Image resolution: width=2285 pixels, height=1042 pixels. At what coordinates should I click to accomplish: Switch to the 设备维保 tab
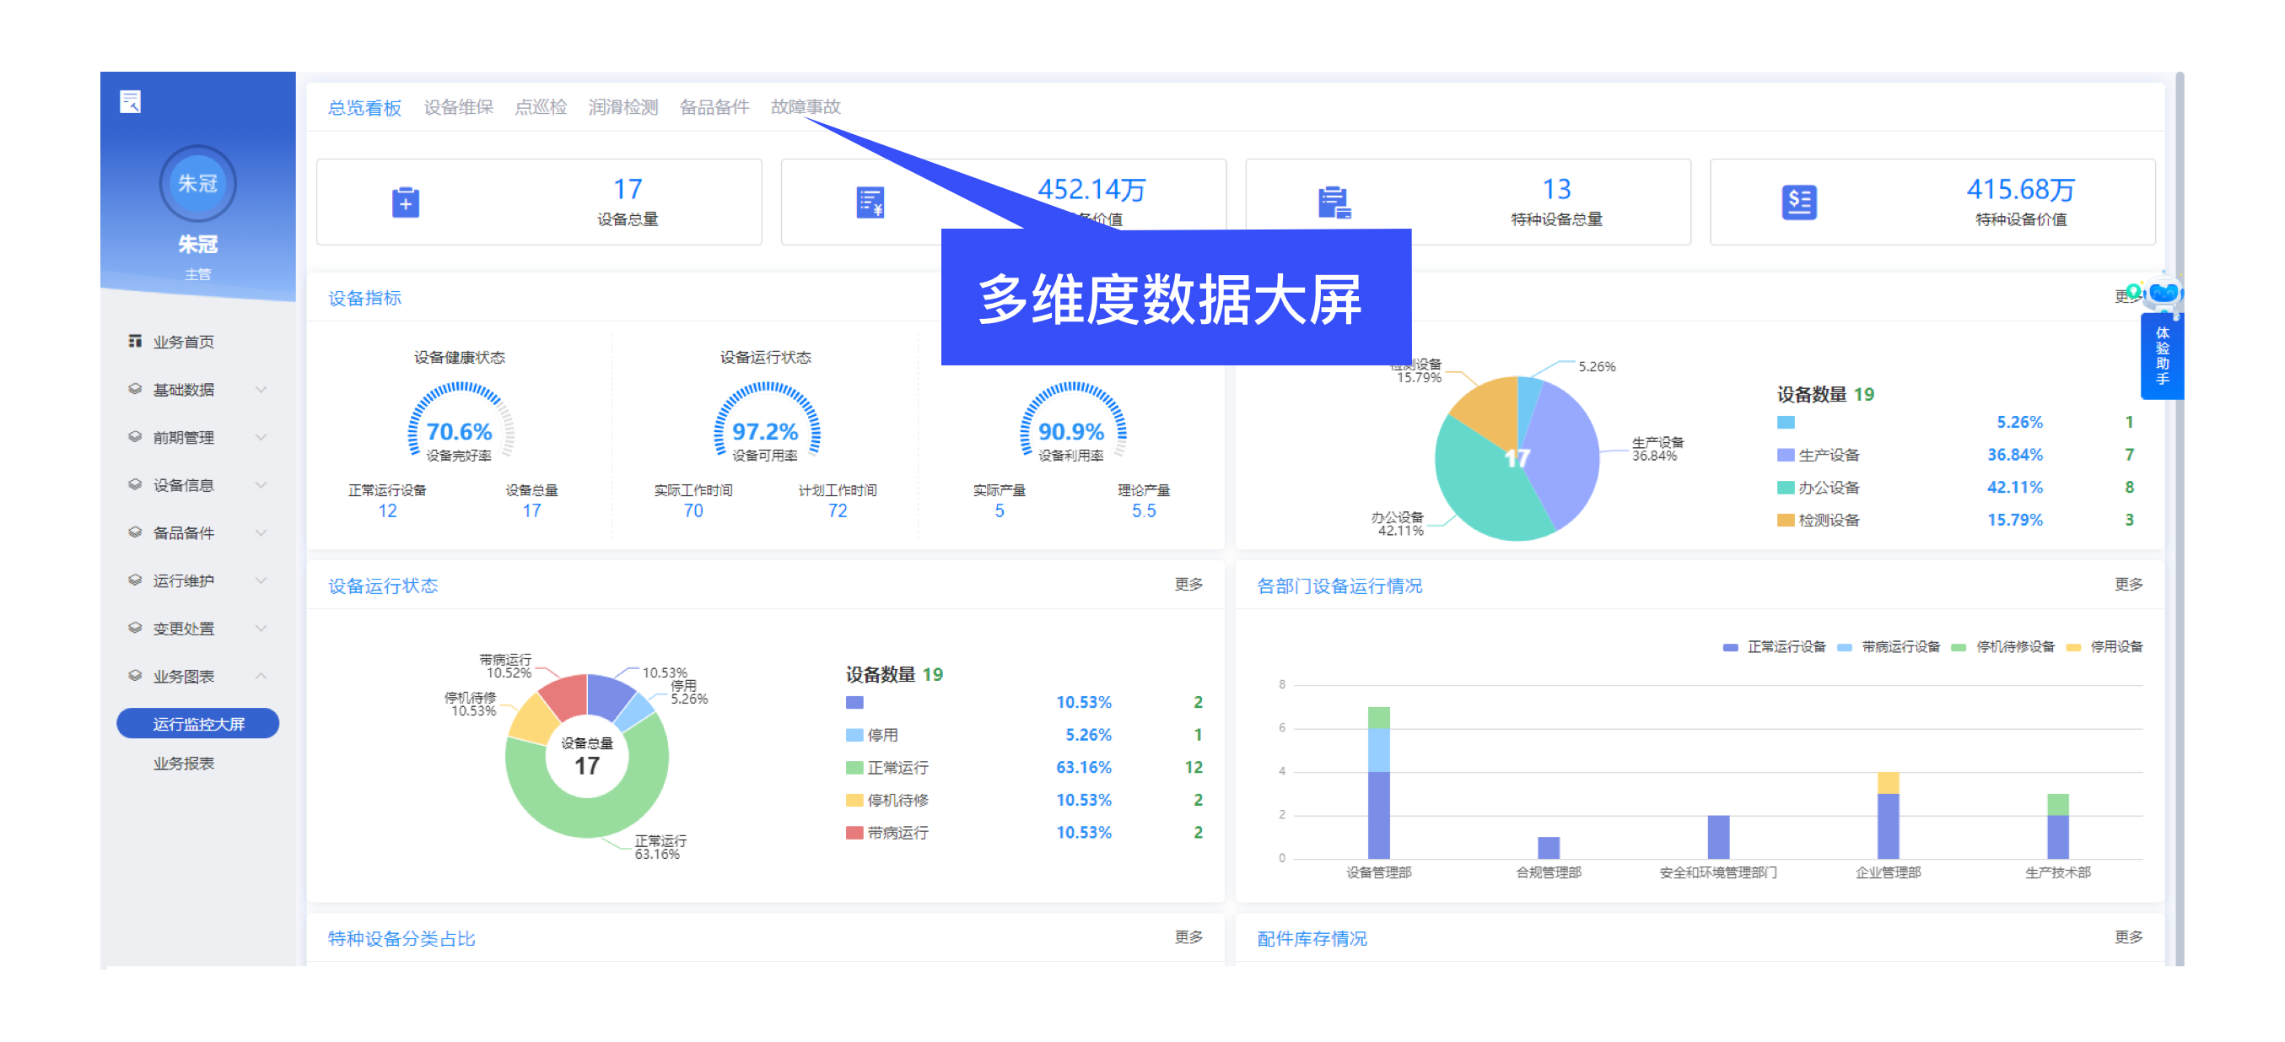pyautogui.click(x=460, y=106)
